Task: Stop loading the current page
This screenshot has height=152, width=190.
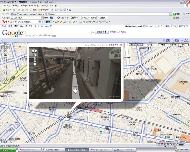Action: coord(19,10)
